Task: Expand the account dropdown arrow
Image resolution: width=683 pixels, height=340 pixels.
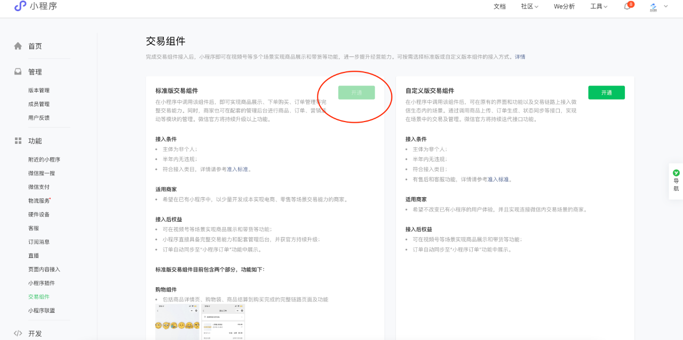Action: [665, 6]
